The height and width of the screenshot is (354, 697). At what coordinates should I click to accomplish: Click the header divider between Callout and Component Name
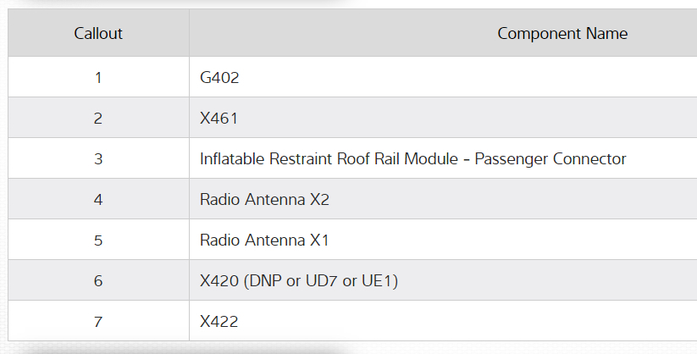pyautogui.click(x=189, y=34)
